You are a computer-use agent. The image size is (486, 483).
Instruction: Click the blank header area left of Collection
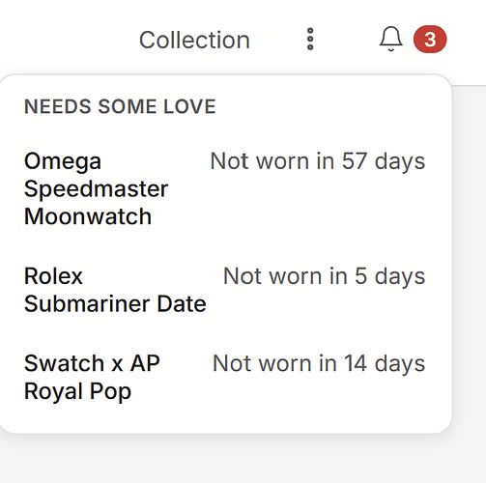click(x=65, y=39)
